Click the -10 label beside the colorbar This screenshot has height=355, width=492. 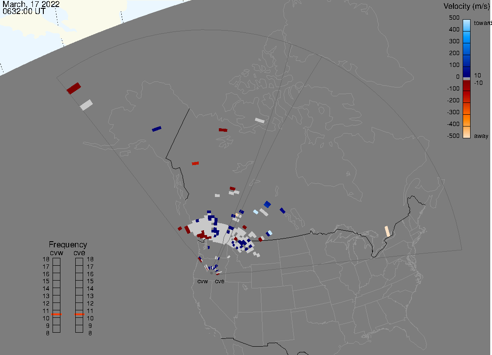point(478,83)
